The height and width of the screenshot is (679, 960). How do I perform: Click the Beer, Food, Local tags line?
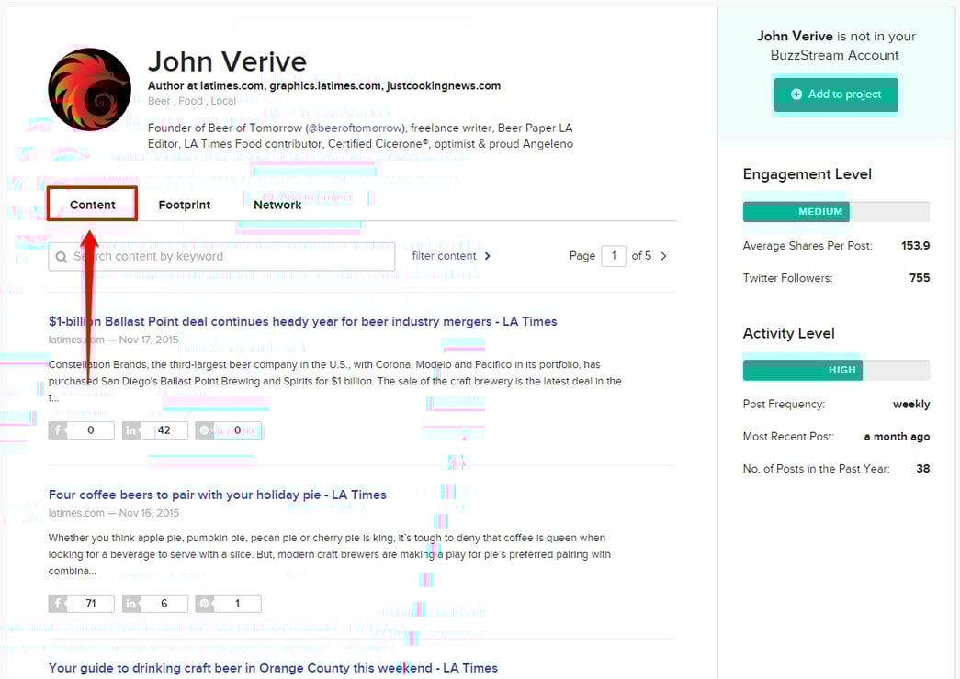[192, 101]
